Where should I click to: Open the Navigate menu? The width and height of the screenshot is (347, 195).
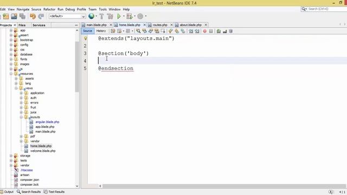(23, 9)
